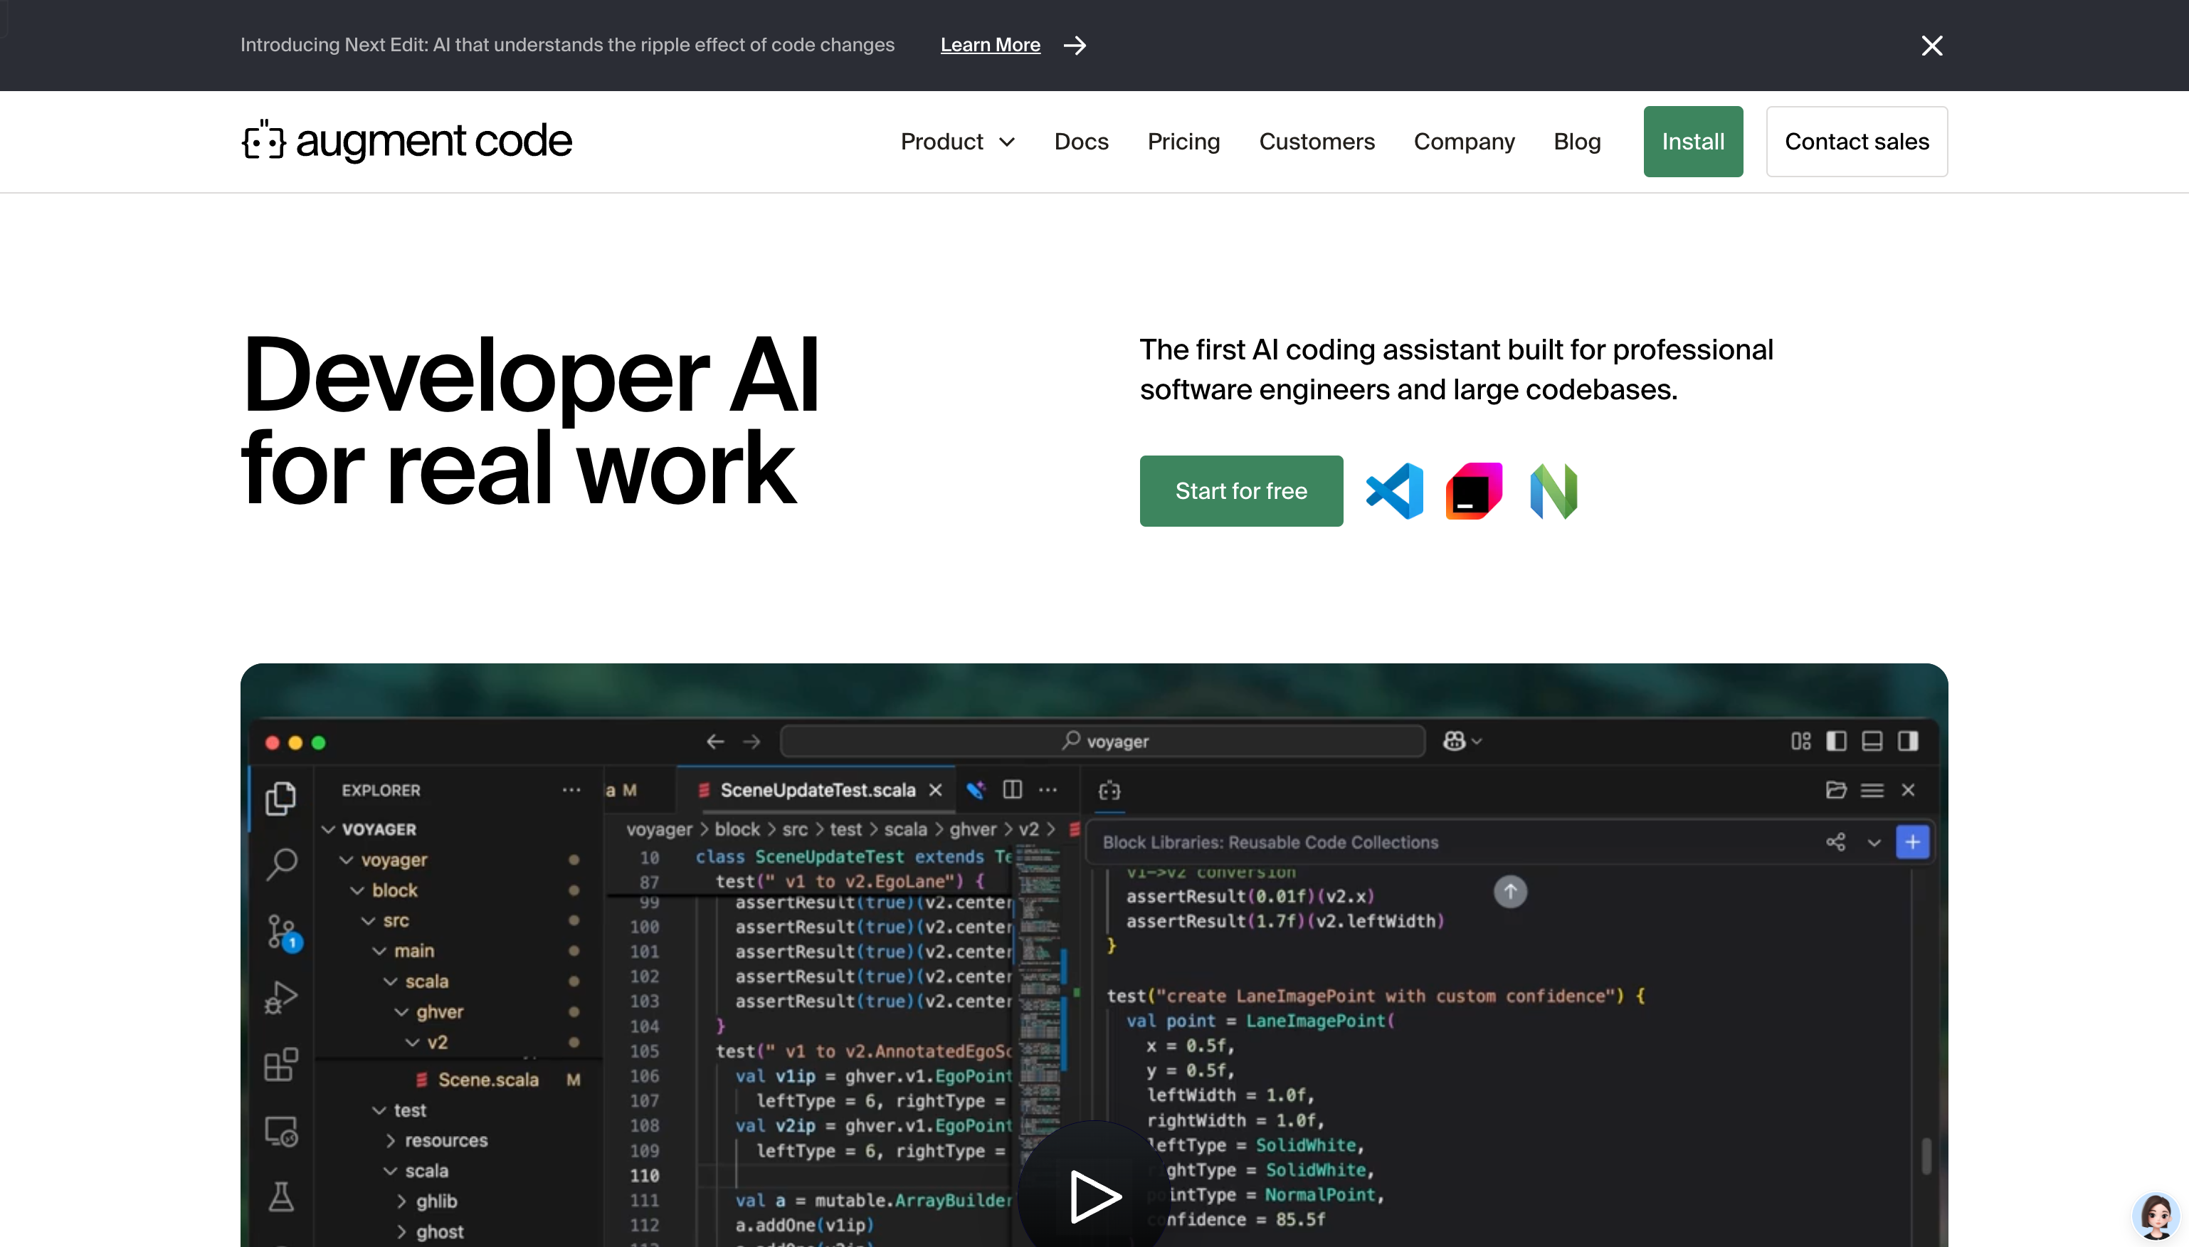The image size is (2189, 1247).
Task: Click the arrow beside Learn More
Action: [x=1075, y=46]
